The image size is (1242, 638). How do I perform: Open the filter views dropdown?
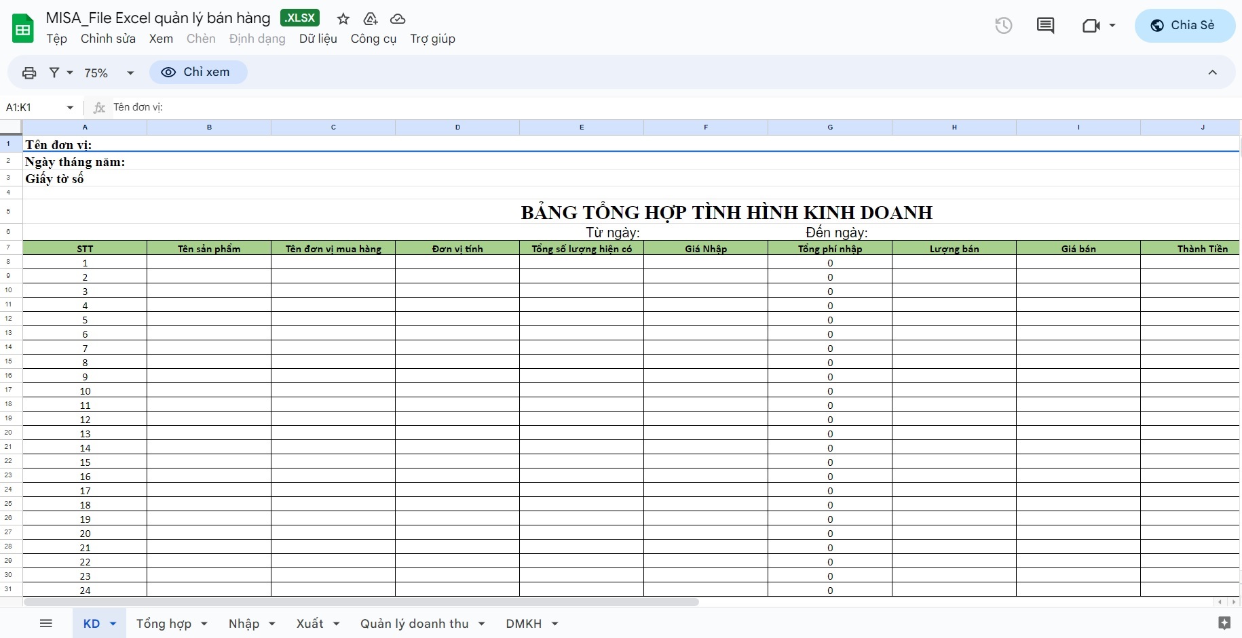tap(60, 73)
